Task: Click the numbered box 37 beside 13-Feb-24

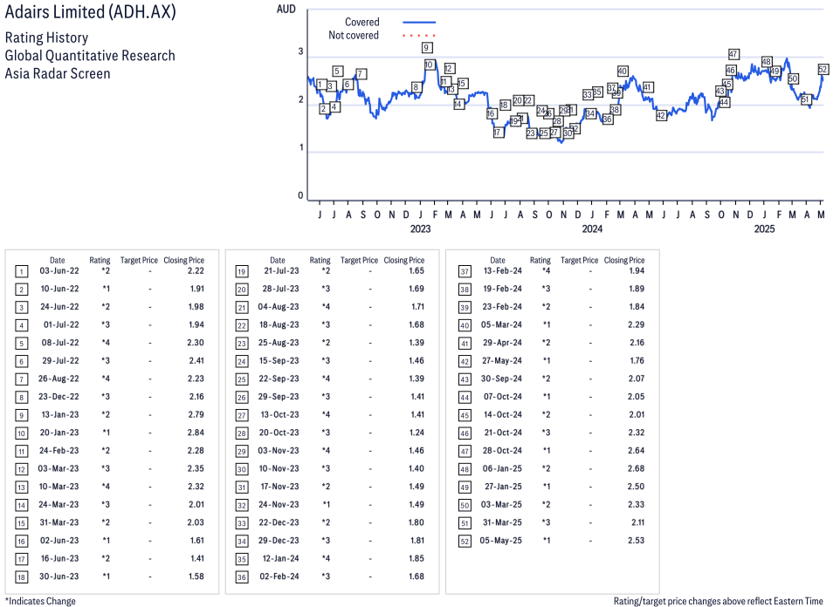Action: click(465, 271)
